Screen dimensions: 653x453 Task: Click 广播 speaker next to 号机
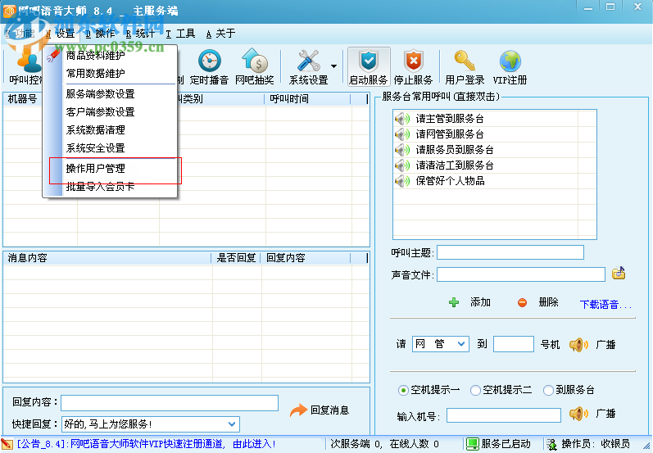pos(578,344)
